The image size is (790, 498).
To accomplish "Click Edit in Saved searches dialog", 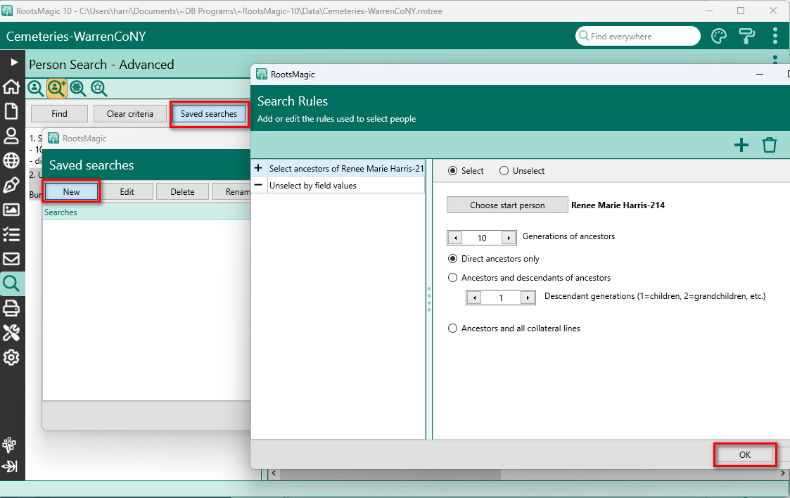I will 127,192.
